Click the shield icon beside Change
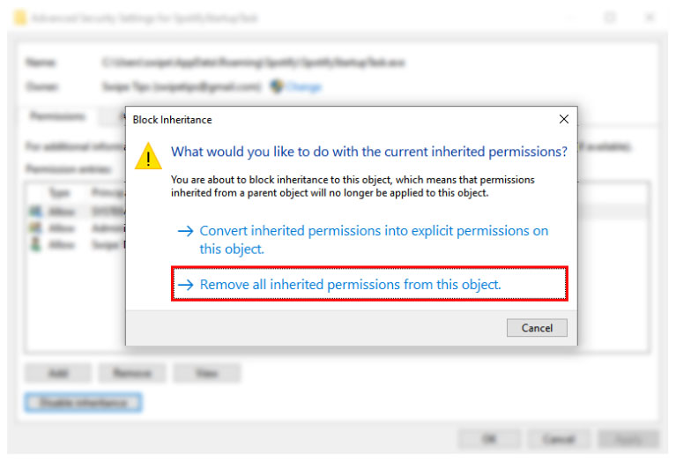 pyautogui.click(x=277, y=86)
